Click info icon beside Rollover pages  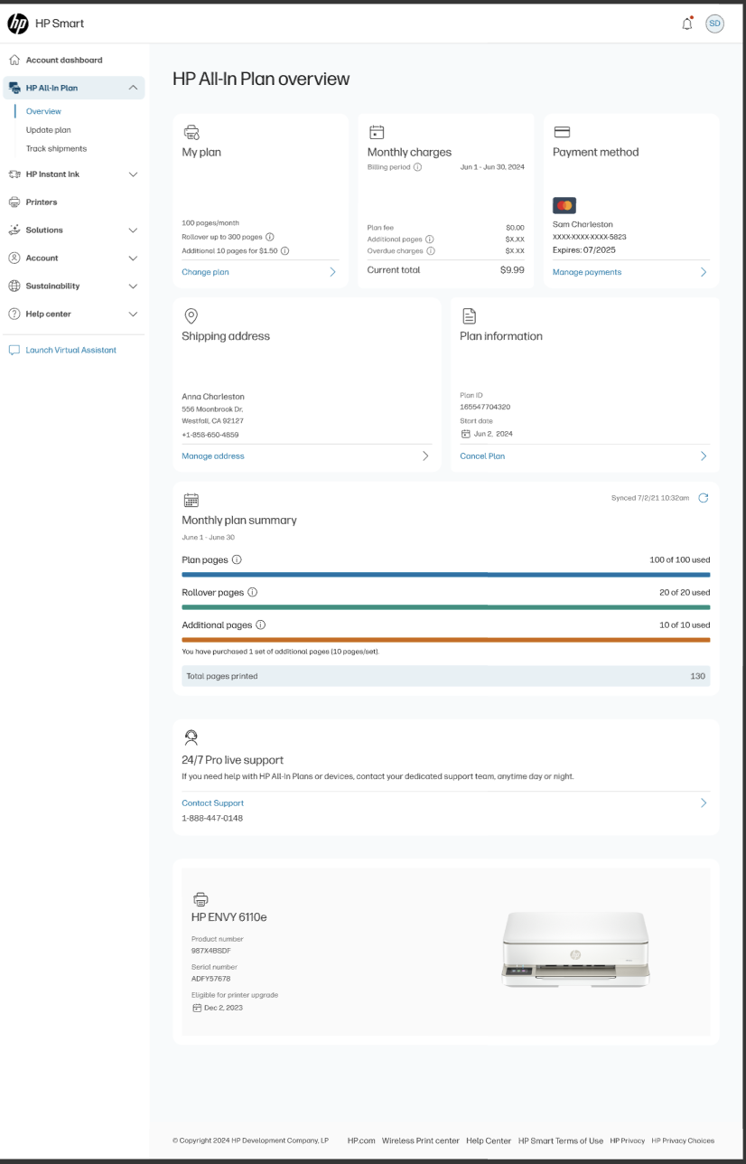252,593
